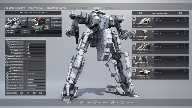This screenshot has height=108, width=192.
Task: Click the Nickname button
Action: pyautogui.click(x=56, y=25)
